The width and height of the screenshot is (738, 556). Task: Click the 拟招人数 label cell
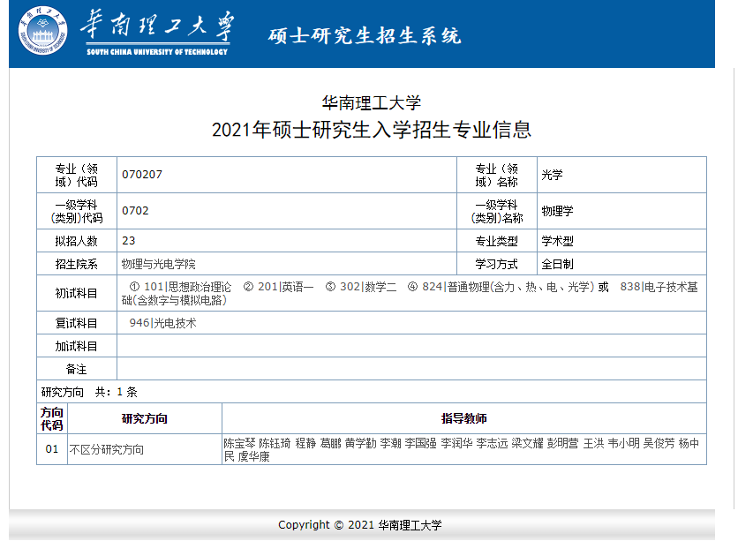click(77, 241)
